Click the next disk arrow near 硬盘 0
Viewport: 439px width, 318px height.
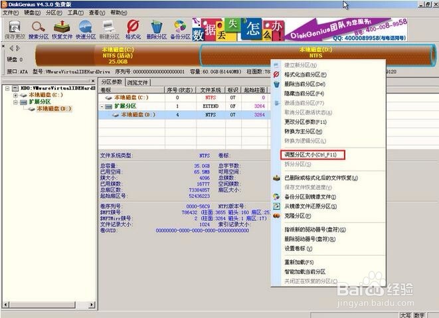18,48
